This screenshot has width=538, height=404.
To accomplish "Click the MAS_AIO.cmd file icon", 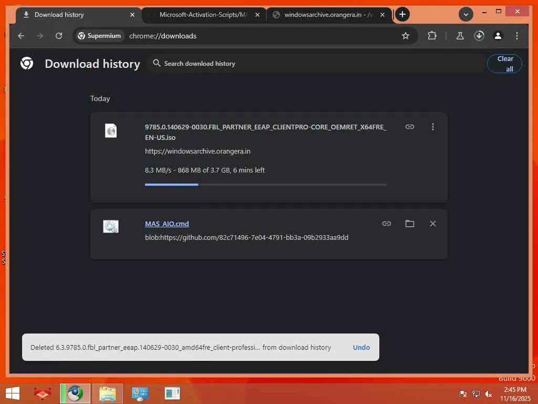I will 111,226.
